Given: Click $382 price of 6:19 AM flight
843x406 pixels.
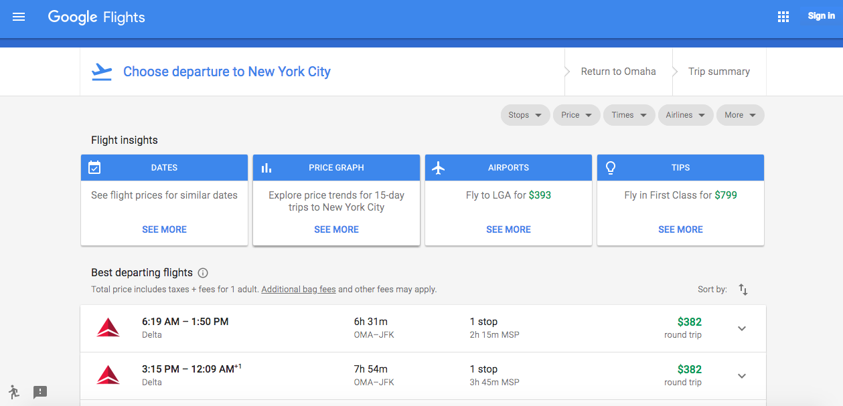Looking at the screenshot, I should (x=690, y=322).
